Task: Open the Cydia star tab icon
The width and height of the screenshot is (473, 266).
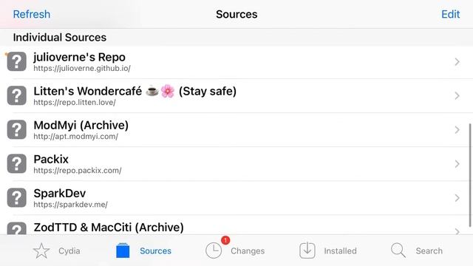Action: point(41,250)
